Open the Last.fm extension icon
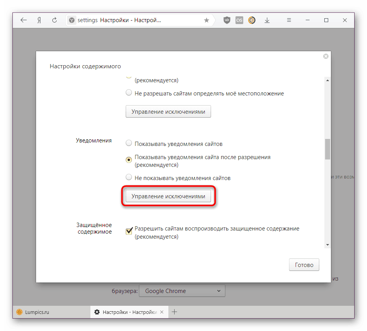 [x=239, y=20]
